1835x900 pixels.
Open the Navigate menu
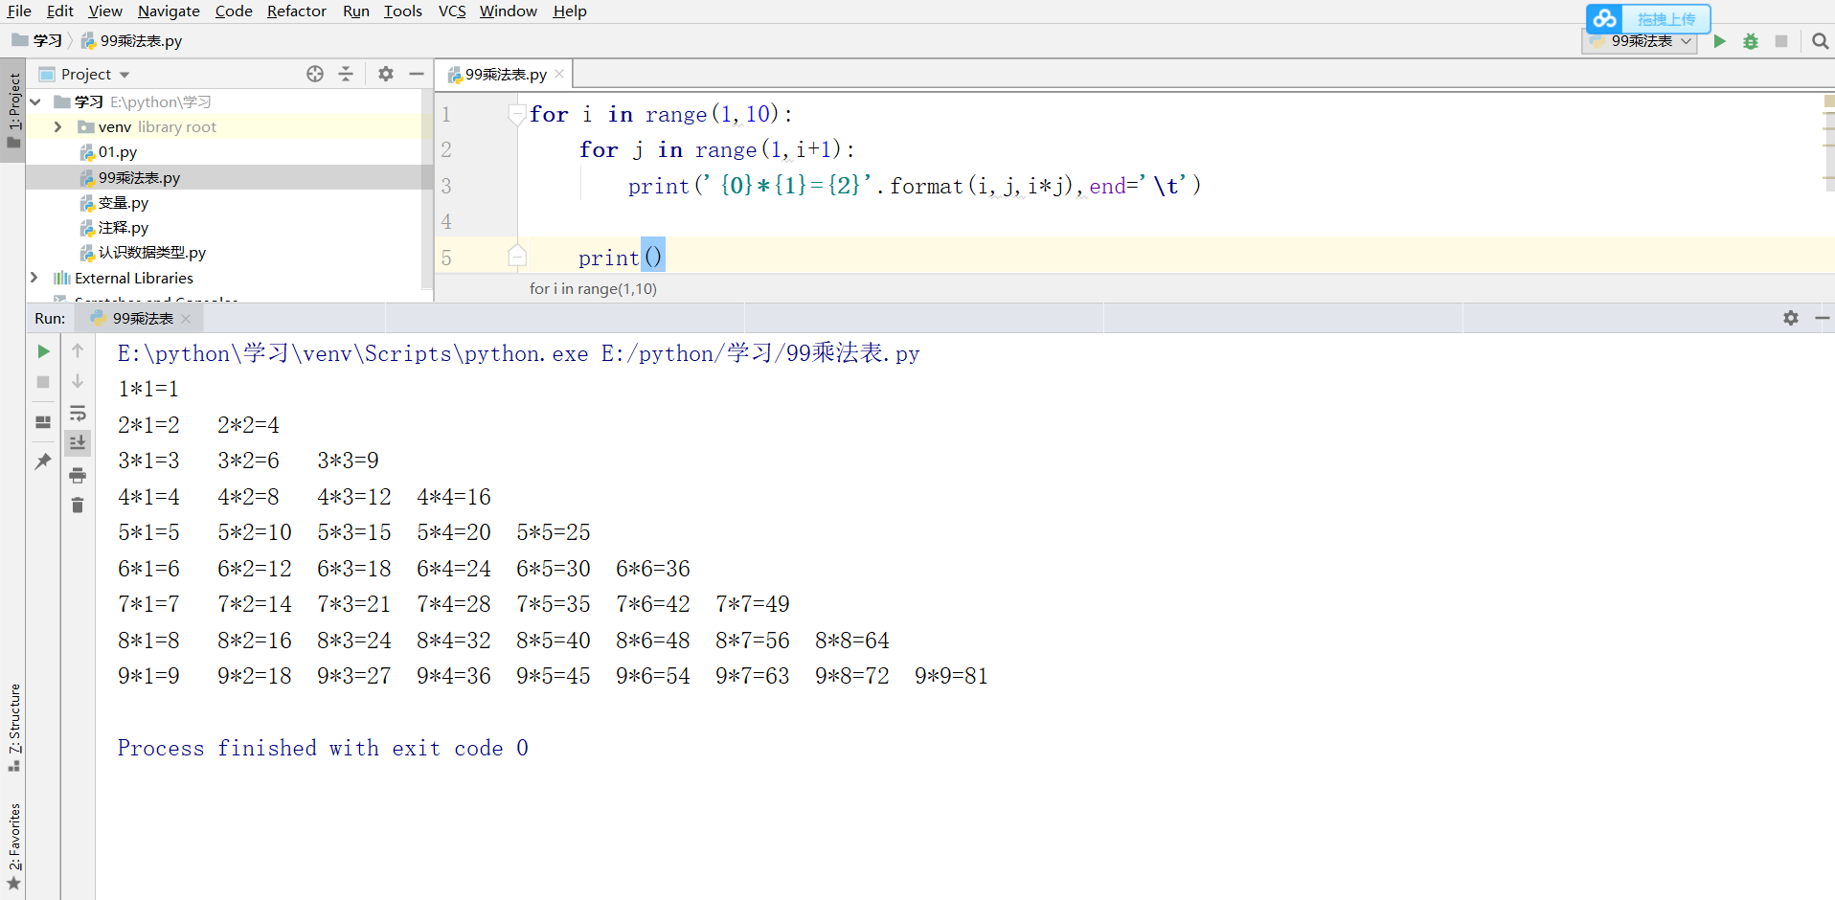coord(169,11)
